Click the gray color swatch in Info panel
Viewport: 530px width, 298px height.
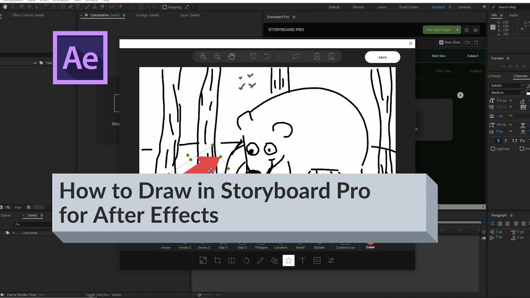(493, 27)
